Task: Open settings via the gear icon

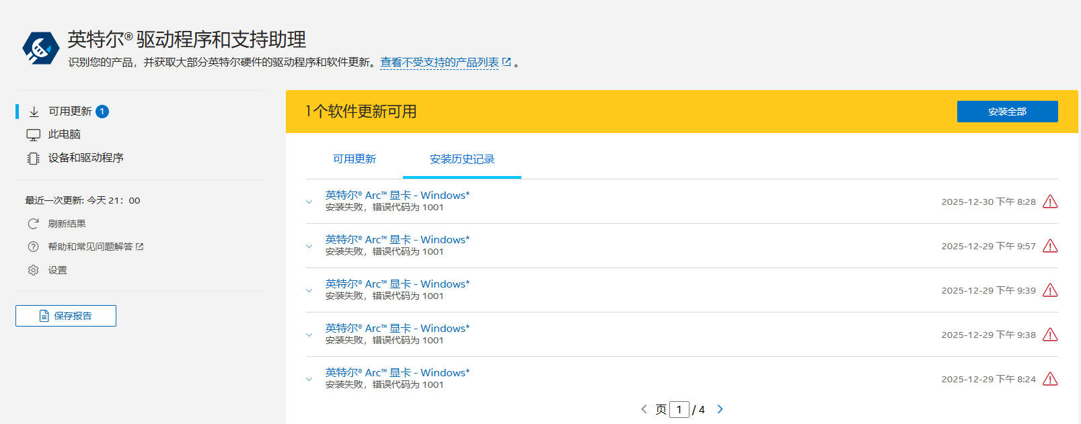Action: [x=33, y=270]
